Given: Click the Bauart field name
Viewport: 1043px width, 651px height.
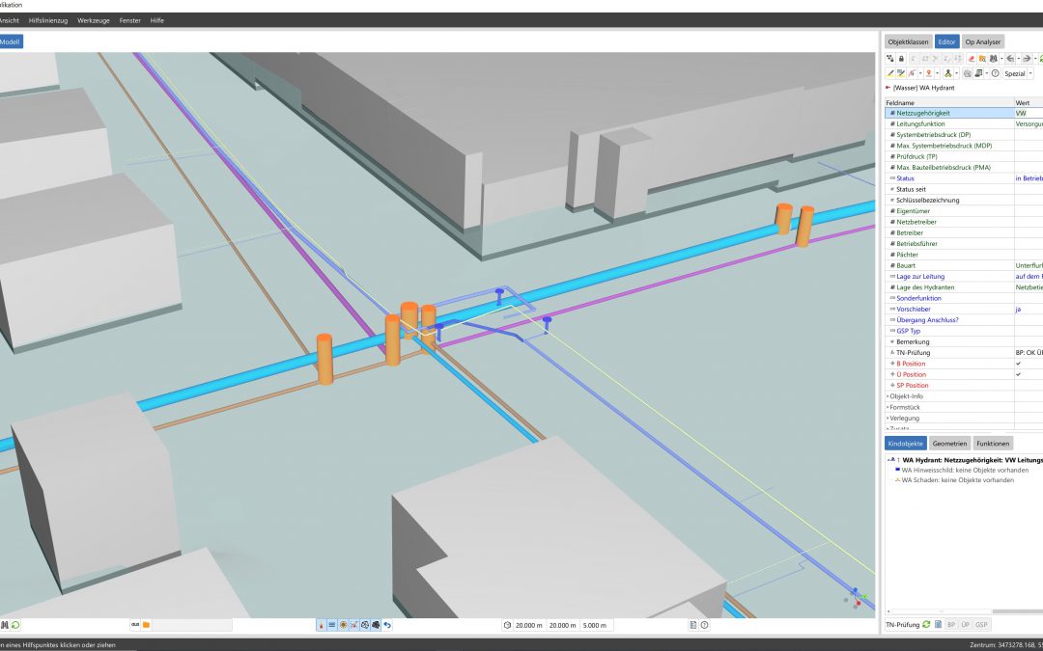Looking at the screenshot, I should coord(905,266).
